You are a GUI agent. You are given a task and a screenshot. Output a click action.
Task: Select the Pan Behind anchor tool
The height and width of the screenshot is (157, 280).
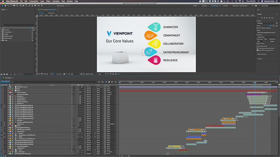[17, 6]
